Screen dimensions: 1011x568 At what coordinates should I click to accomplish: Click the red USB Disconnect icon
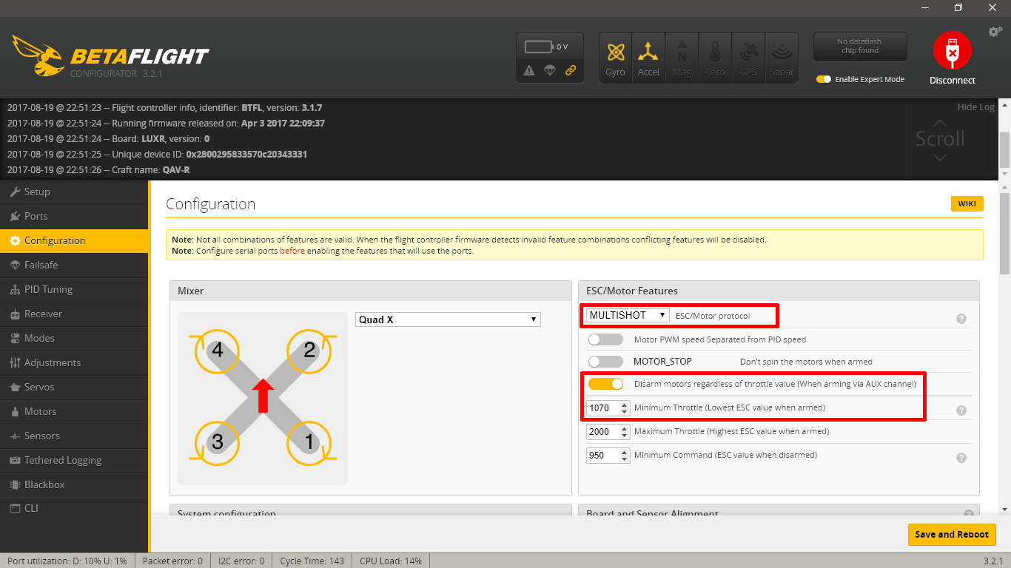(953, 50)
